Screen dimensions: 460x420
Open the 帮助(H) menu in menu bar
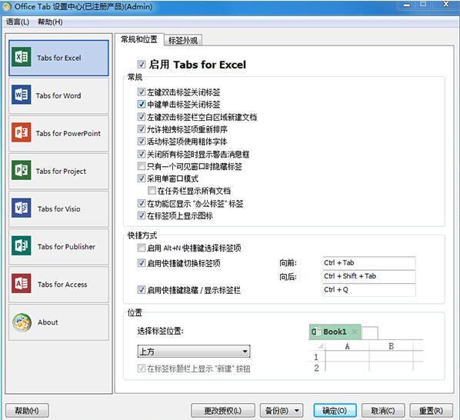coord(50,22)
